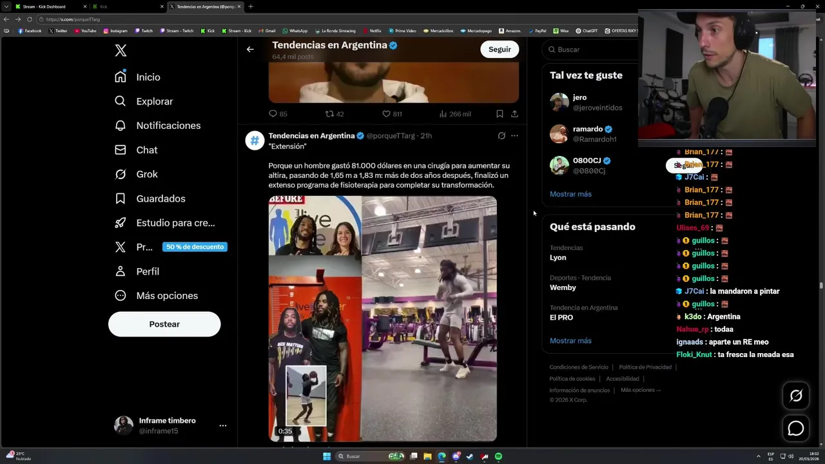The height and width of the screenshot is (464, 825).
Task: Open a new browser tab
Action: coord(251,6)
